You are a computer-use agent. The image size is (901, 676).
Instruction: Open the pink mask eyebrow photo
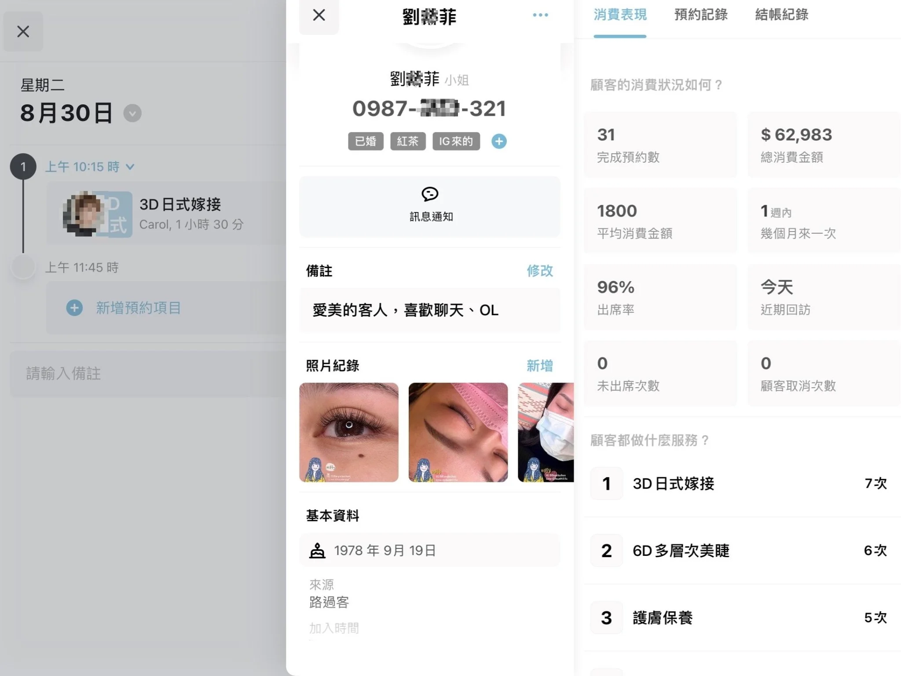pyautogui.click(x=458, y=432)
